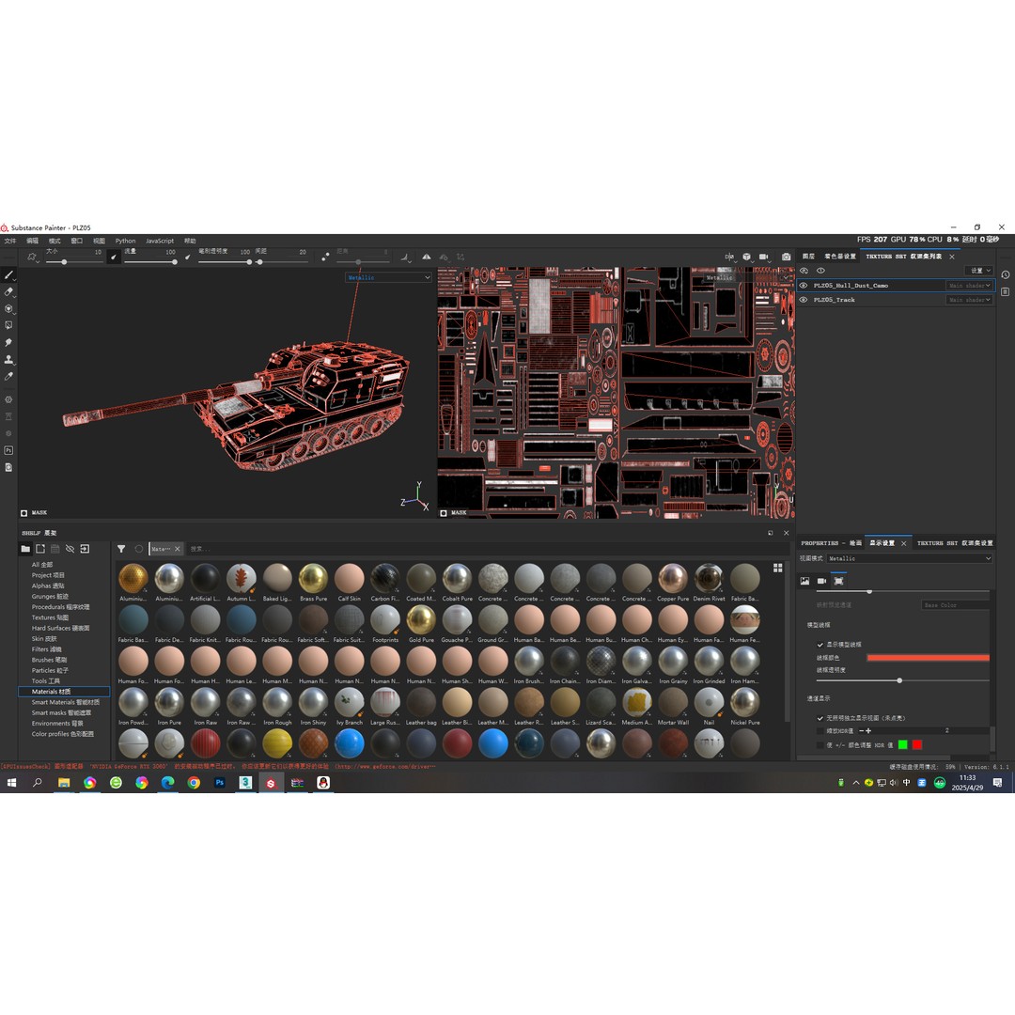Click the plus button for HDR value

[x=868, y=731]
